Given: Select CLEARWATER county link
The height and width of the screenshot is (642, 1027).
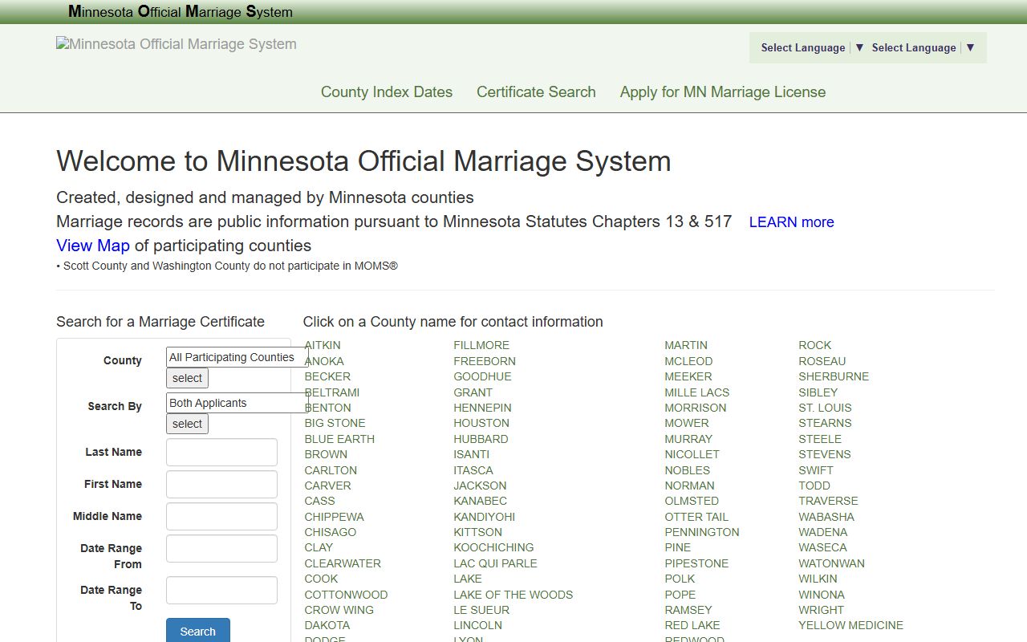Looking at the screenshot, I should pyautogui.click(x=343, y=563).
